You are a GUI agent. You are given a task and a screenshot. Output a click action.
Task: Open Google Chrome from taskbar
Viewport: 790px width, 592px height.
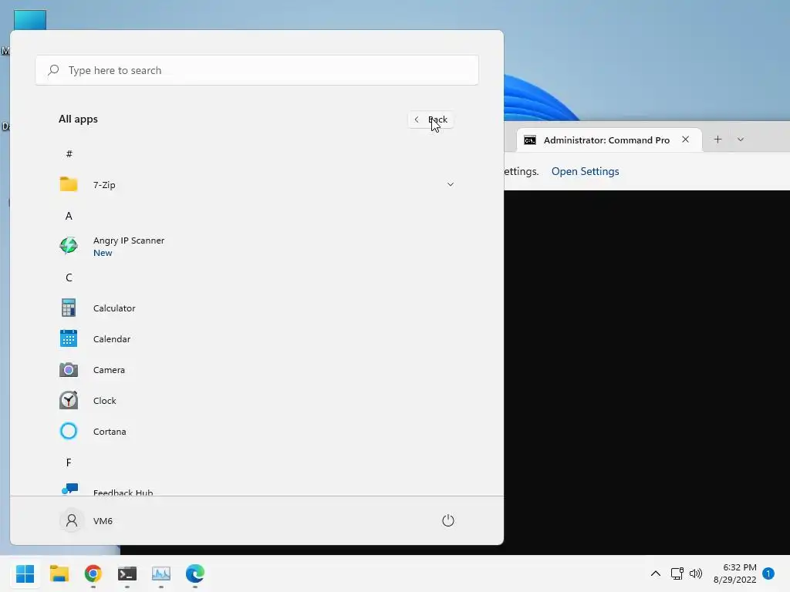(93, 573)
